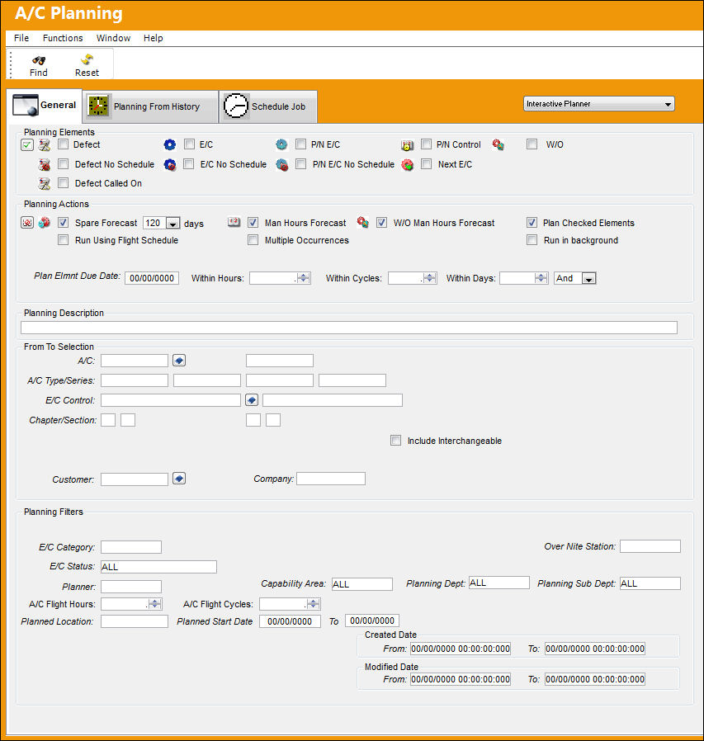Tick the E/C checkbox
Viewport: 704px width, 741px height.
point(189,144)
